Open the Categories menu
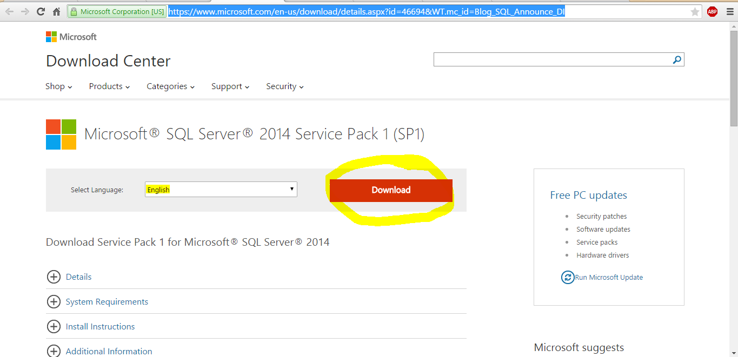Image resolution: width=738 pixels, height=357 pixels. pos(170,86)
